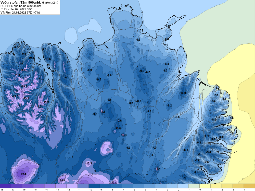Click the -7.6 temperature label

tap(213, 101)
